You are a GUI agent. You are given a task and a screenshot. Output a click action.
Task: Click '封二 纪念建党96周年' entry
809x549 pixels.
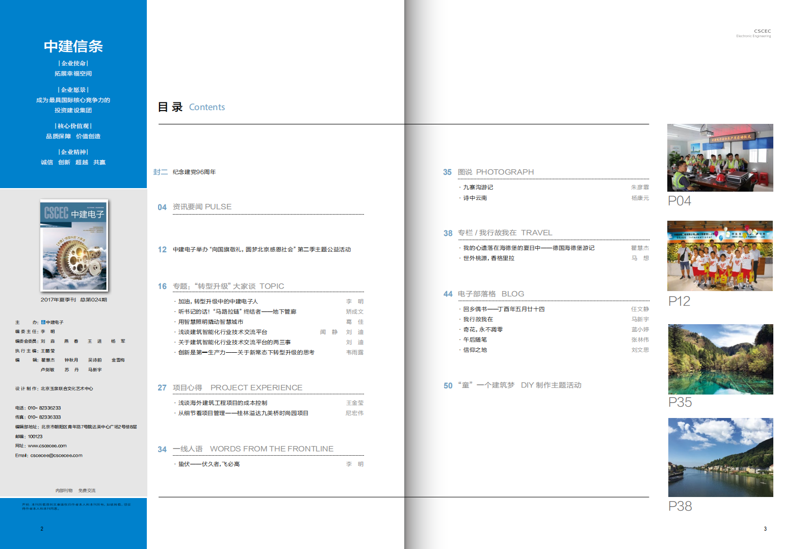coord(185,172)
